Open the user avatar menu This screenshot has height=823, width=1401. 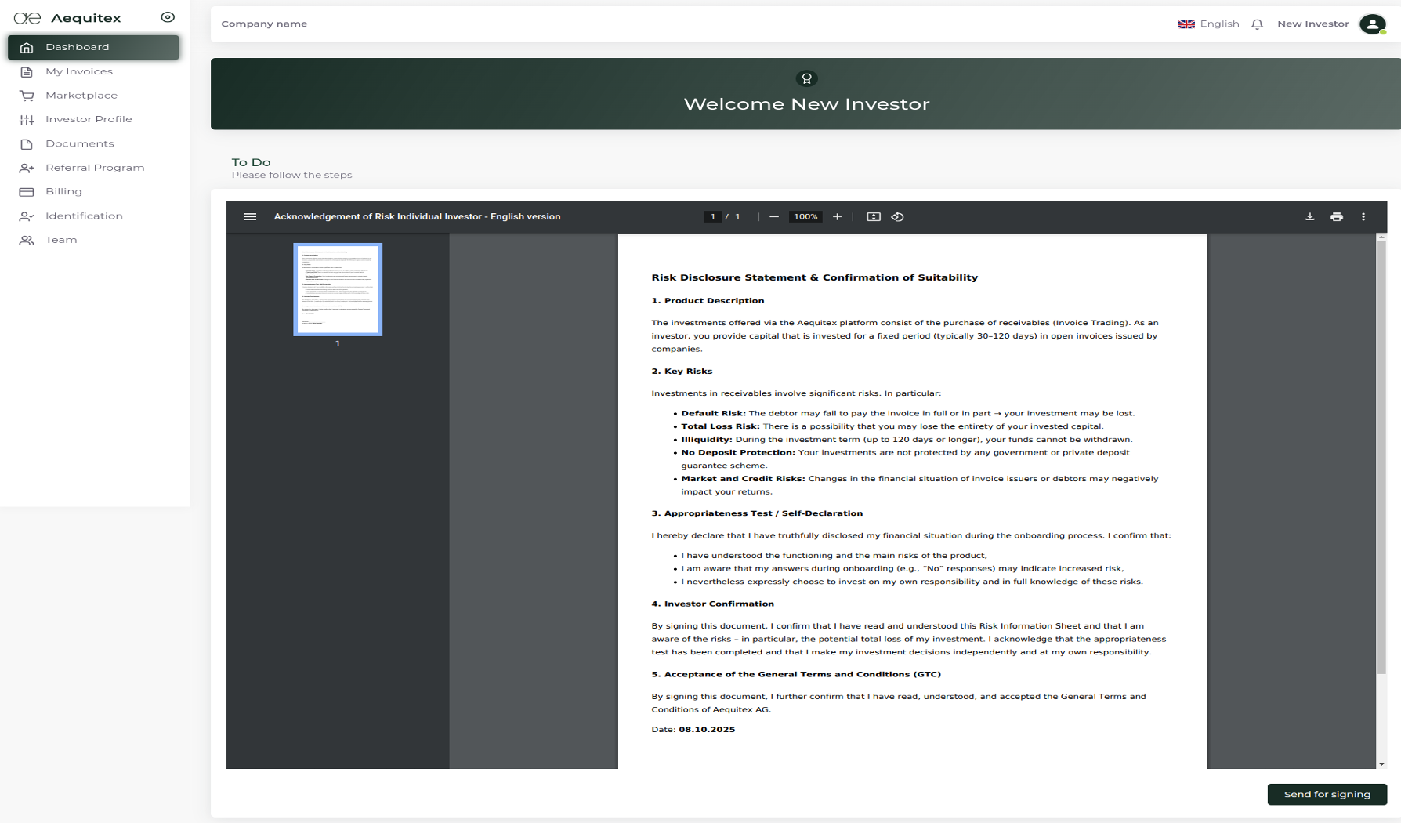[1372, 24]
